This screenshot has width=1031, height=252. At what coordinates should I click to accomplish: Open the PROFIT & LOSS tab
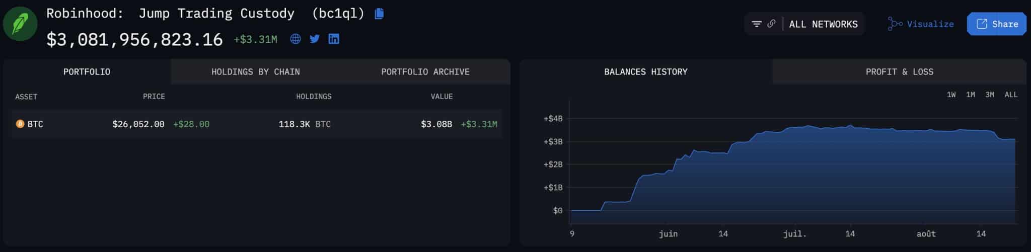point(900,72)
